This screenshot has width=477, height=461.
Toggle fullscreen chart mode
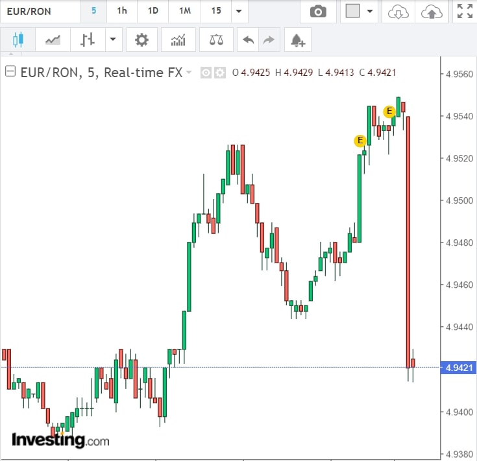(464, 12)
